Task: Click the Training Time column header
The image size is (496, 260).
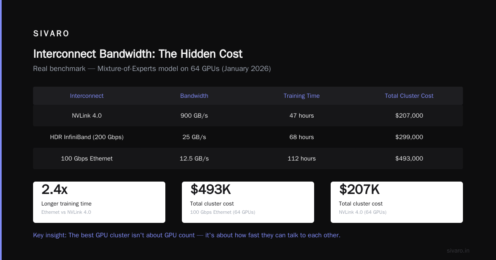Action: (302, 96)
